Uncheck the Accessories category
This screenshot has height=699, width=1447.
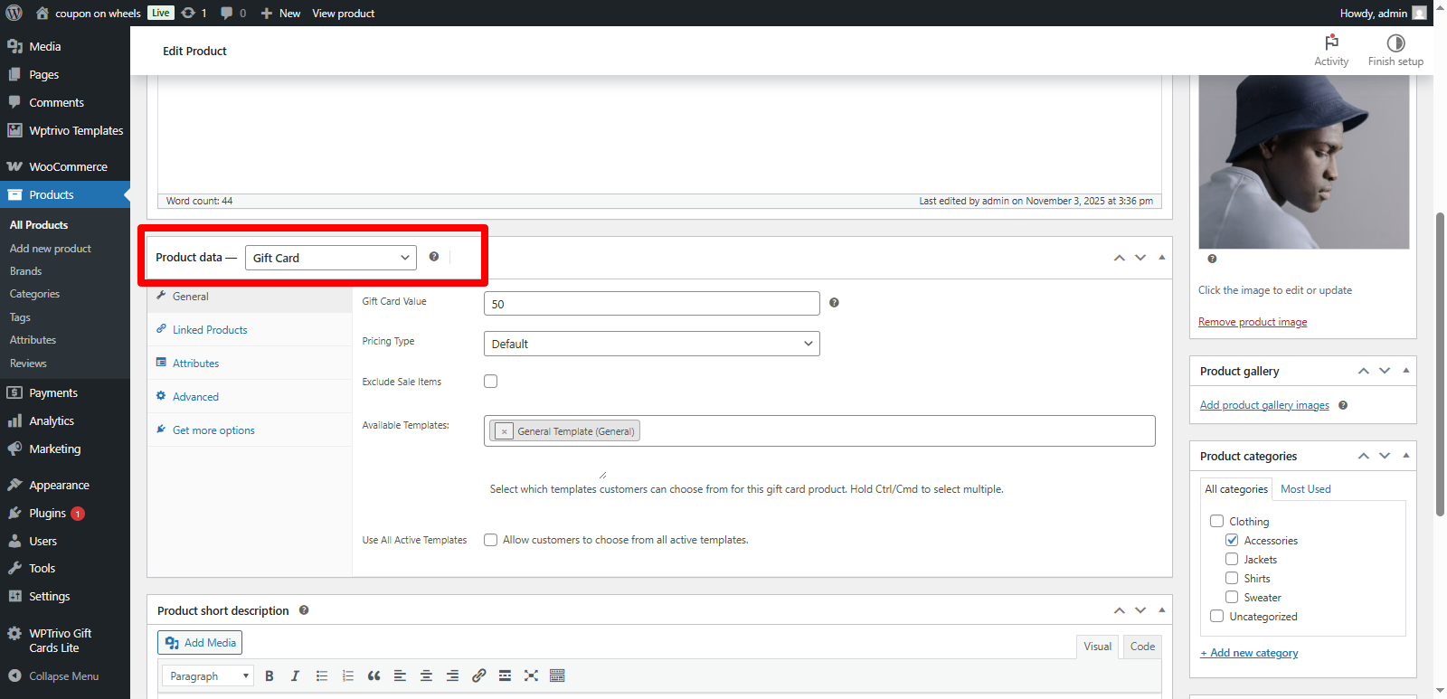coord(1232,540)
